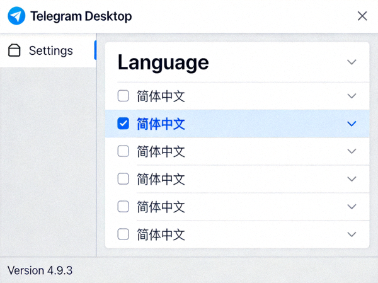The width and height of the screenshot is (378, 283).
Task: Tick checkbox directly below the highlighted row
Action: tap(123, 151)
